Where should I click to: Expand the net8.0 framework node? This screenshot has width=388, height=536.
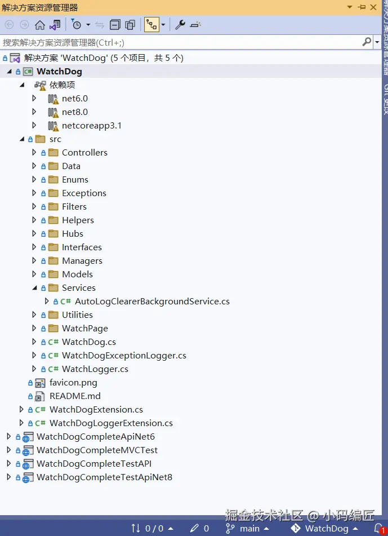[34, 112]
